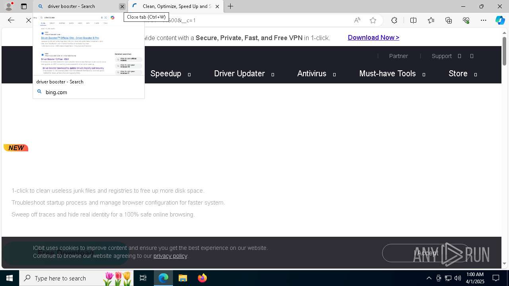Open the tab actions menu icon
Image resolution: width=509 pixels, height=286 pixels.
(x=24, y=6)
